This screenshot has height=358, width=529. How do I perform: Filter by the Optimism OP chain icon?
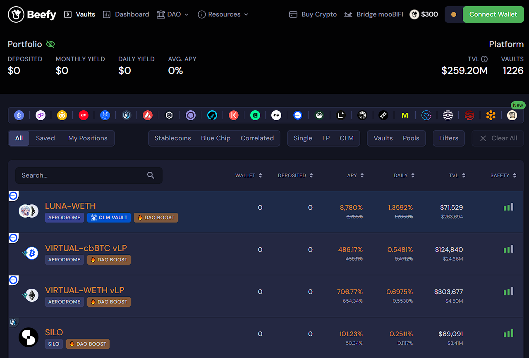84,115
